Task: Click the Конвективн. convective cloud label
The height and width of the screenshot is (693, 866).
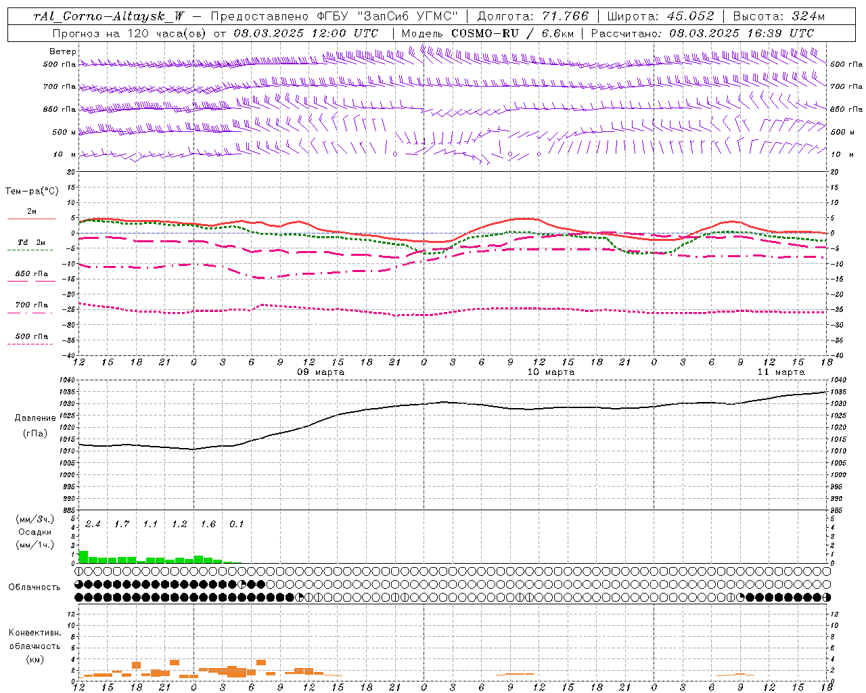Action: click(35, 633)
